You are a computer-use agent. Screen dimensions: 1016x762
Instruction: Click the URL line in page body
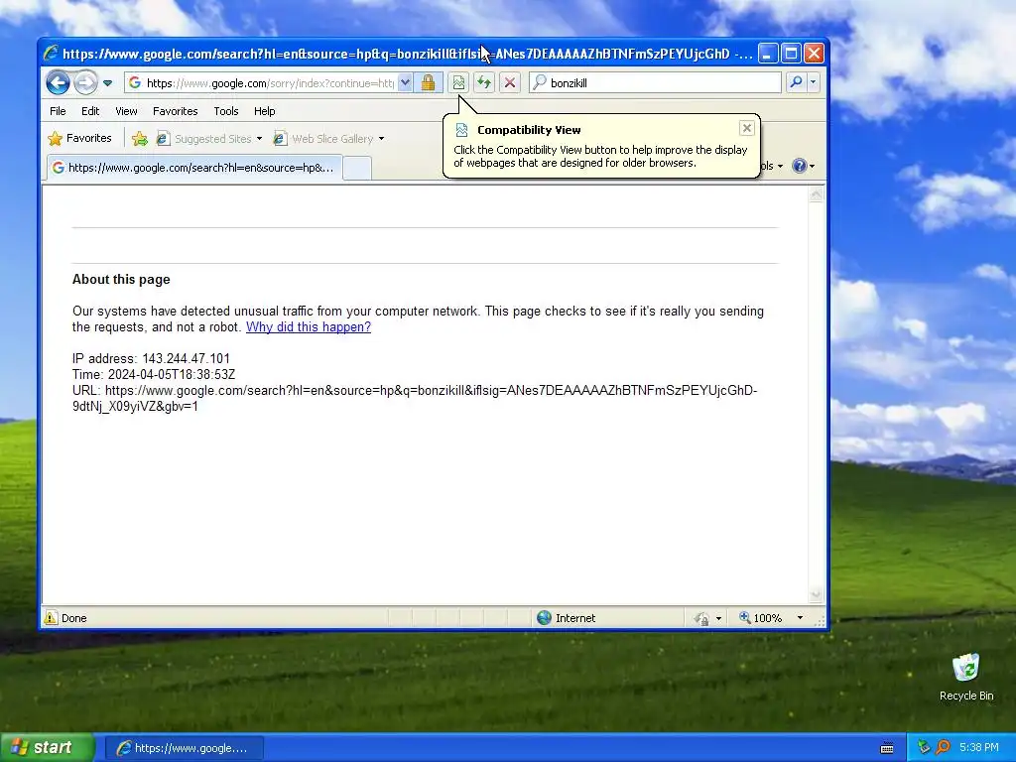pyautogui.click(x=415, y=399)
